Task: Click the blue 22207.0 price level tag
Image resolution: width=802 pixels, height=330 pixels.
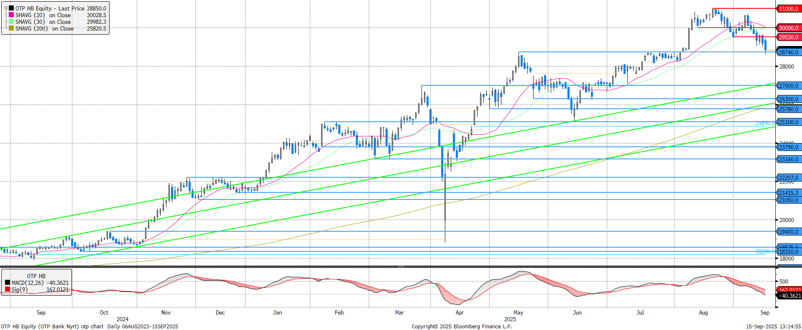Action: (788, 178)
